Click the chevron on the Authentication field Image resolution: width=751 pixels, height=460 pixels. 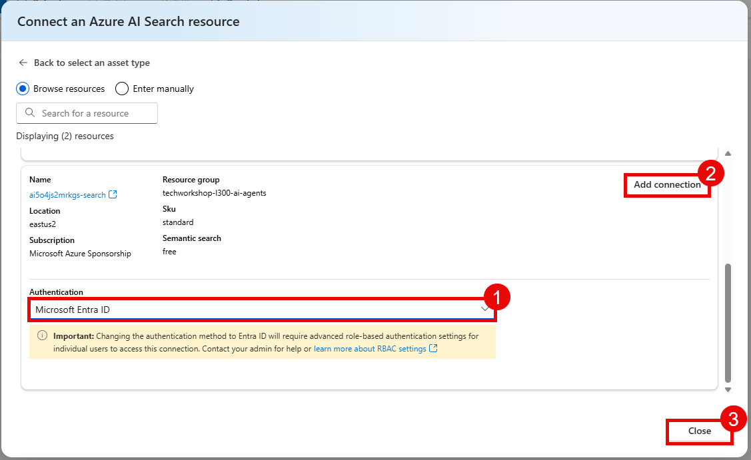coord(485,308)
